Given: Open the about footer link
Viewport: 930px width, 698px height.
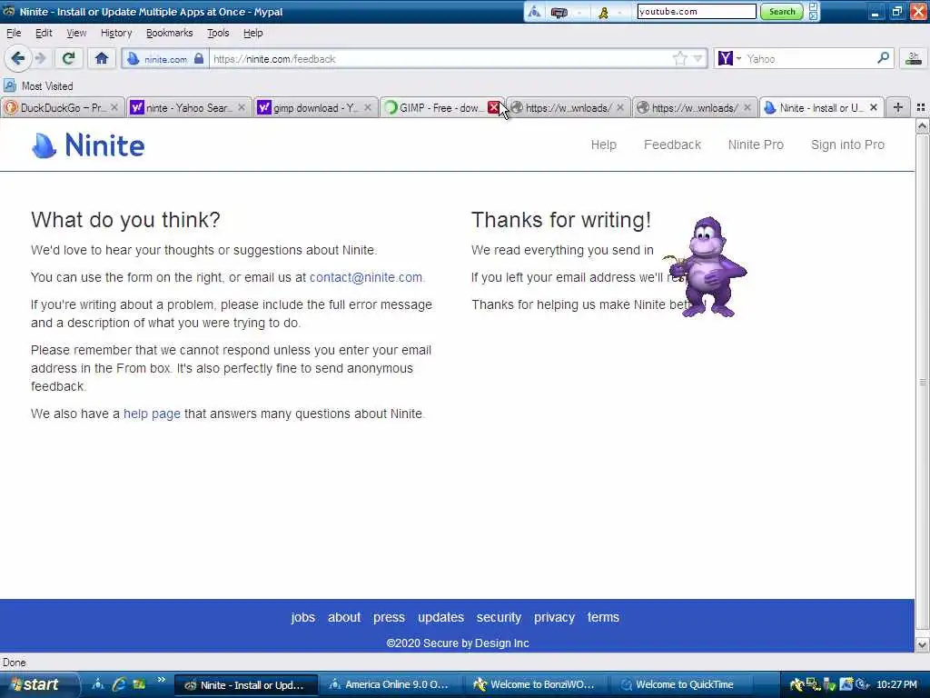Looking at the screenshot, I should point(344,617).
